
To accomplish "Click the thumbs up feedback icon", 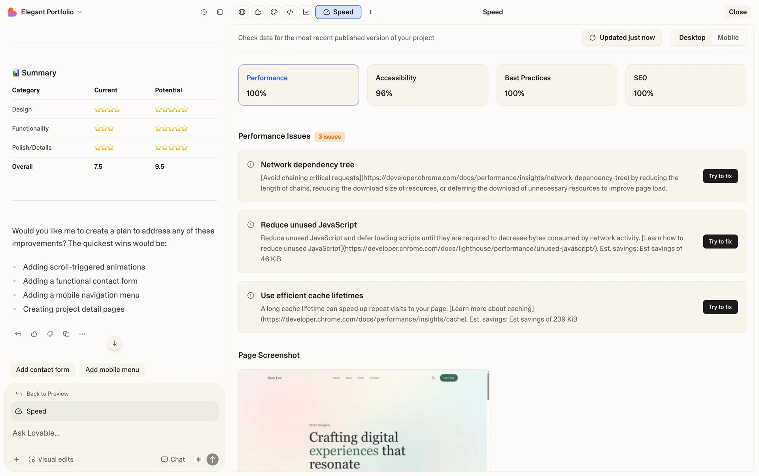I will point(34,334).
